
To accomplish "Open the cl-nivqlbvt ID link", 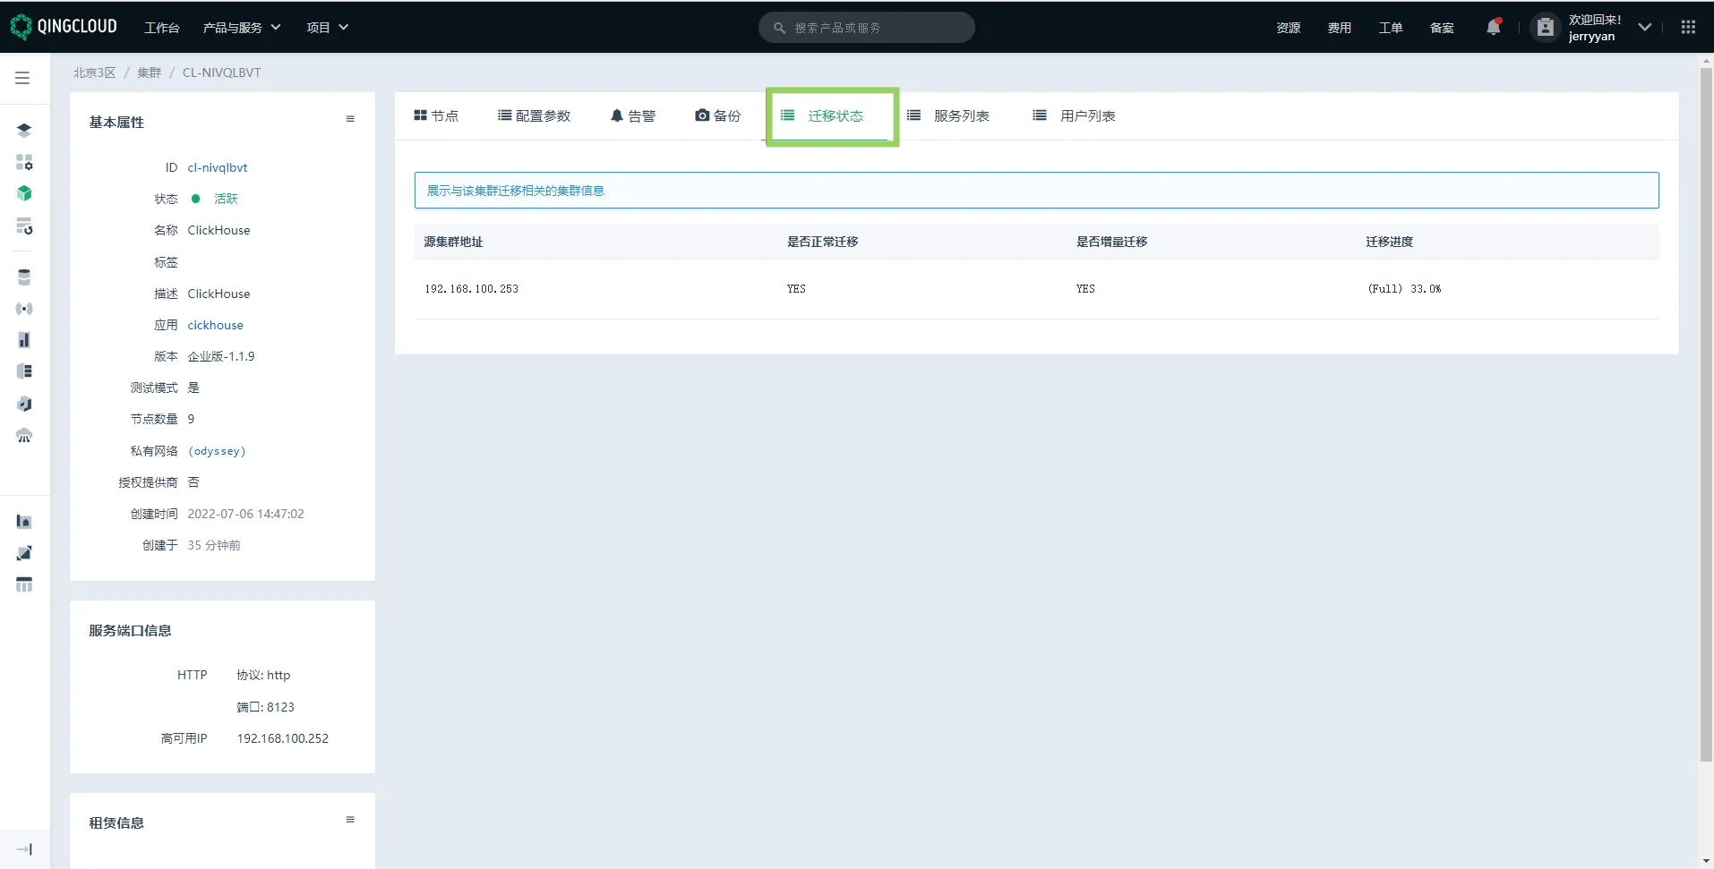I will [218, 167].
